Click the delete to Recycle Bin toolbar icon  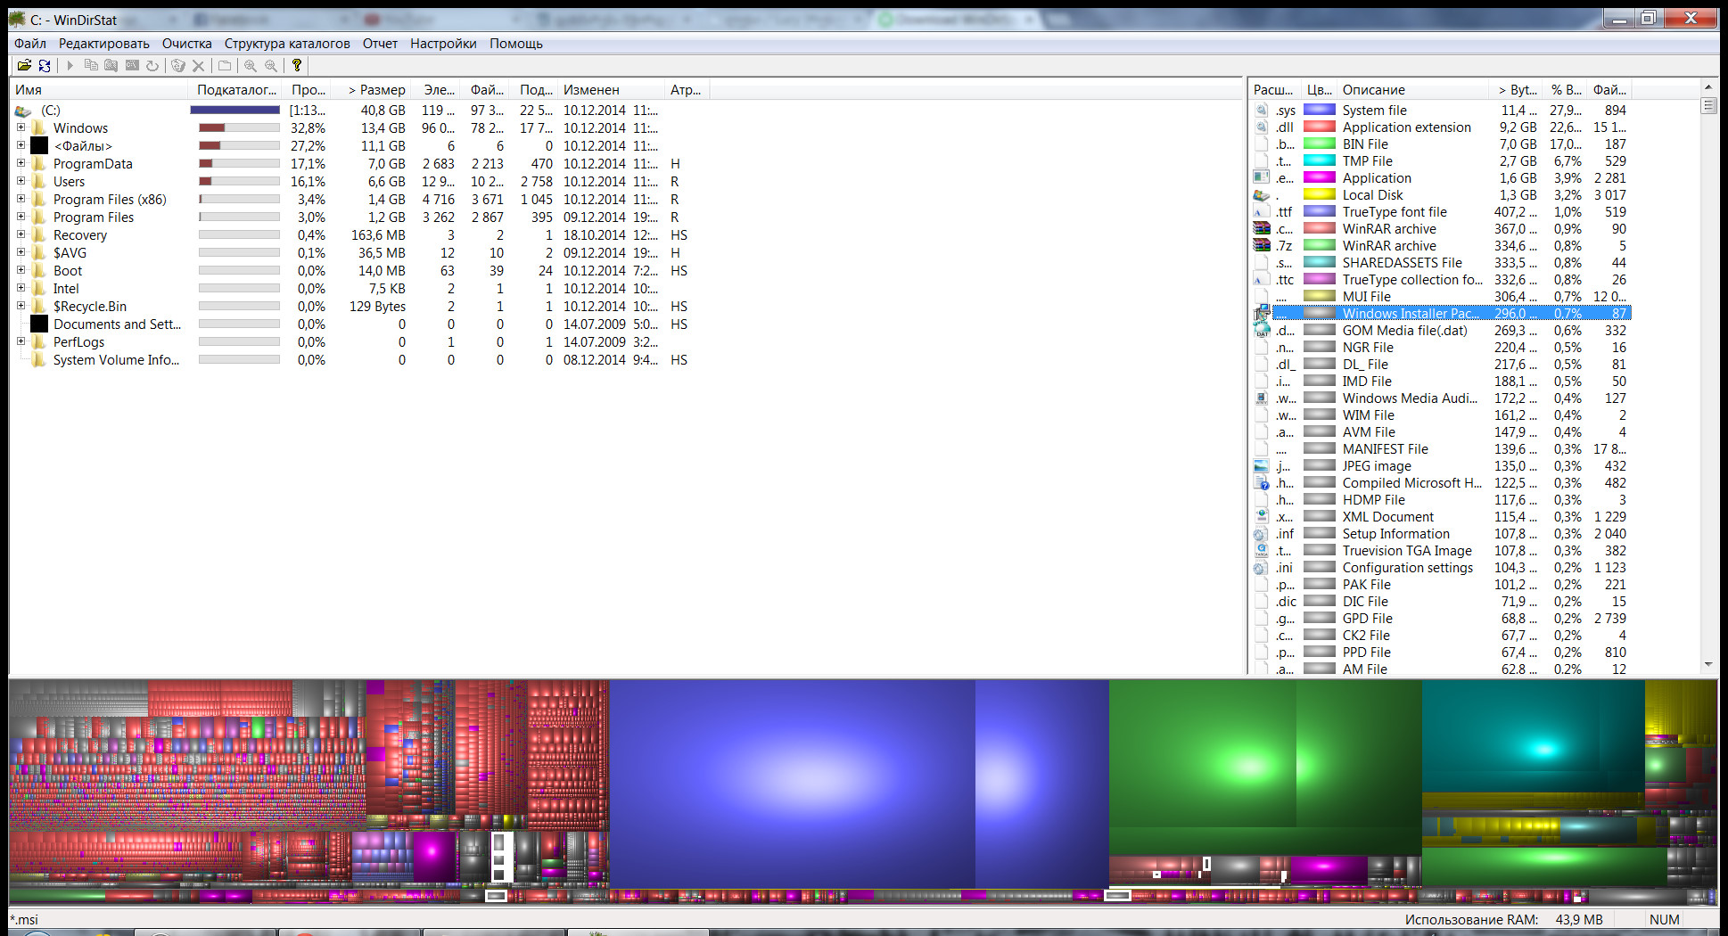pyautogui.click(x=177, y=64)
